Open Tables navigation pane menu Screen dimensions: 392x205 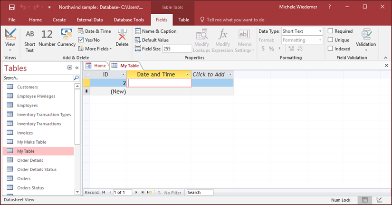click(70, 68)
